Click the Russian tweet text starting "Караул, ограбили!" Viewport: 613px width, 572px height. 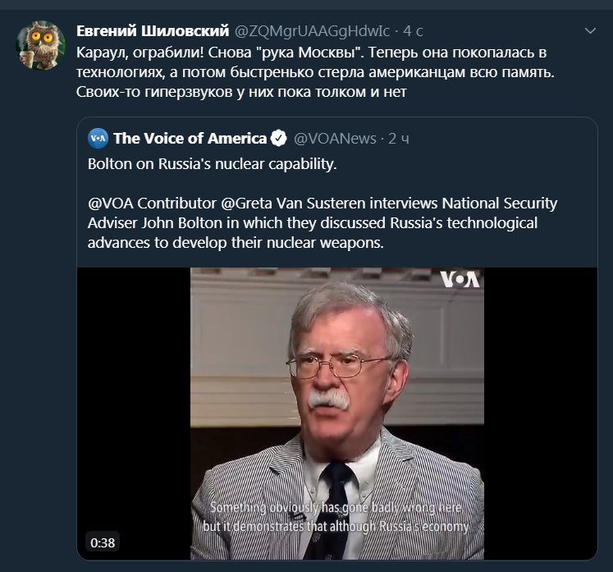[312, 53]
